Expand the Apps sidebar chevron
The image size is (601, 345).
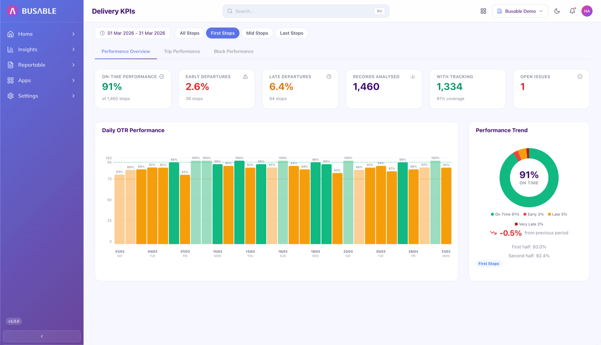(x=73, y=80)
